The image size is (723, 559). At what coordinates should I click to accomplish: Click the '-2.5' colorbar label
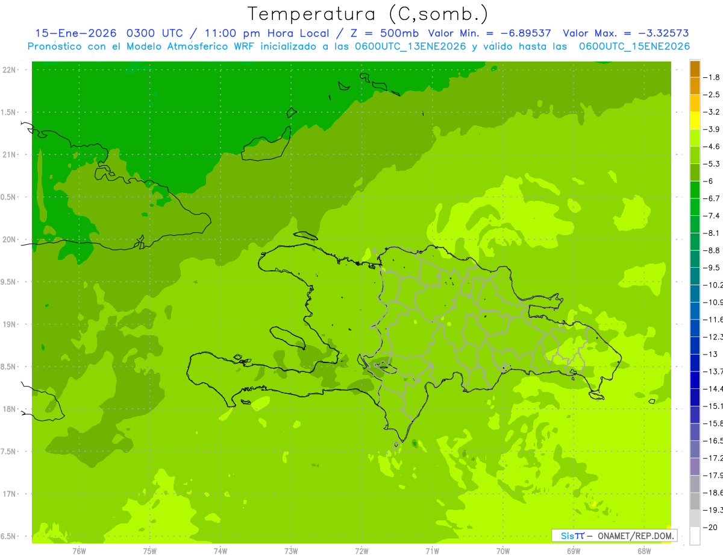[711, 95]
